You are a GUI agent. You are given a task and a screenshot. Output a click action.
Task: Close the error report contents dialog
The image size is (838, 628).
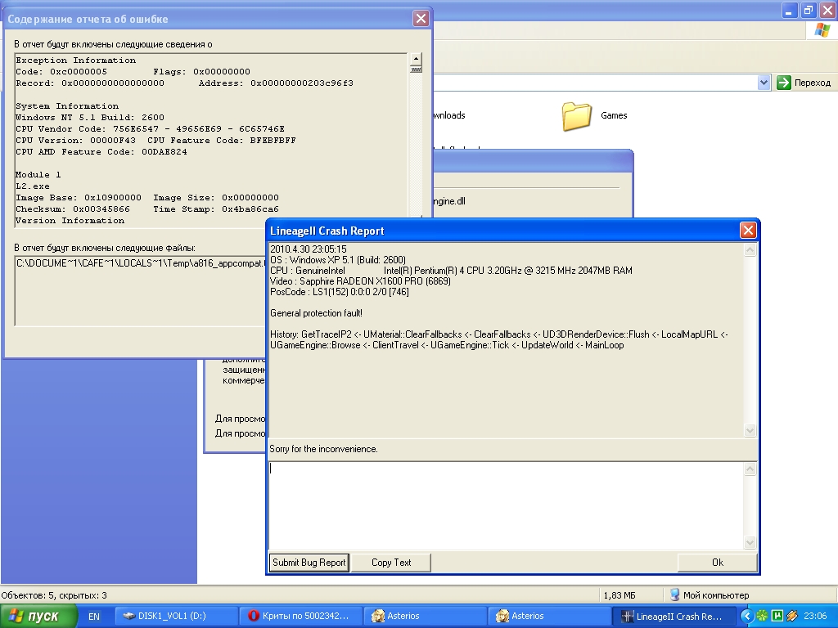point(421,19)
